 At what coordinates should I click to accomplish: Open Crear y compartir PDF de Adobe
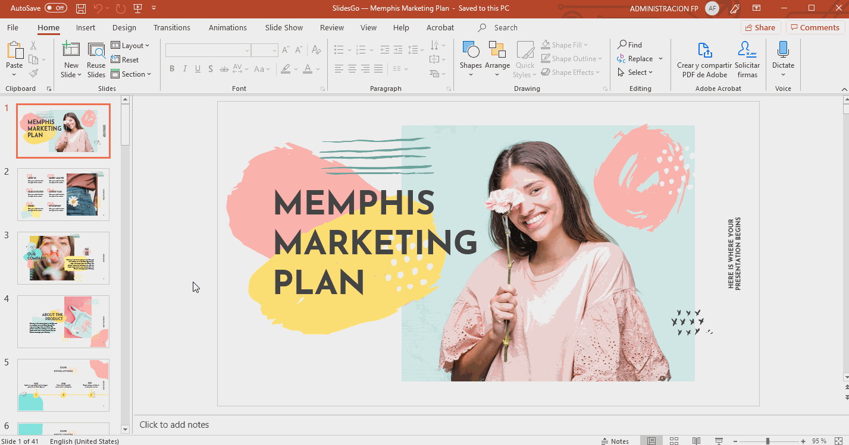[704, 58]
